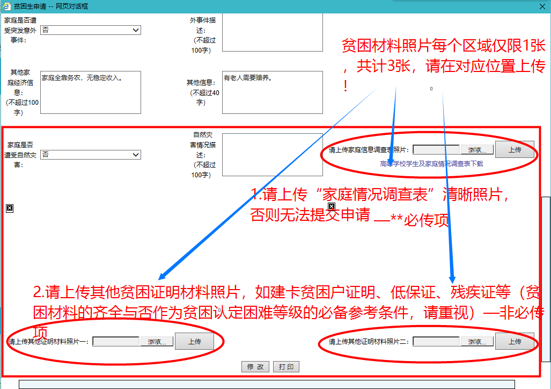Image resolution: width=551 pixels, height=389 pixels.
Task: Select the 其他信息 text area
Action: [272, 92]
